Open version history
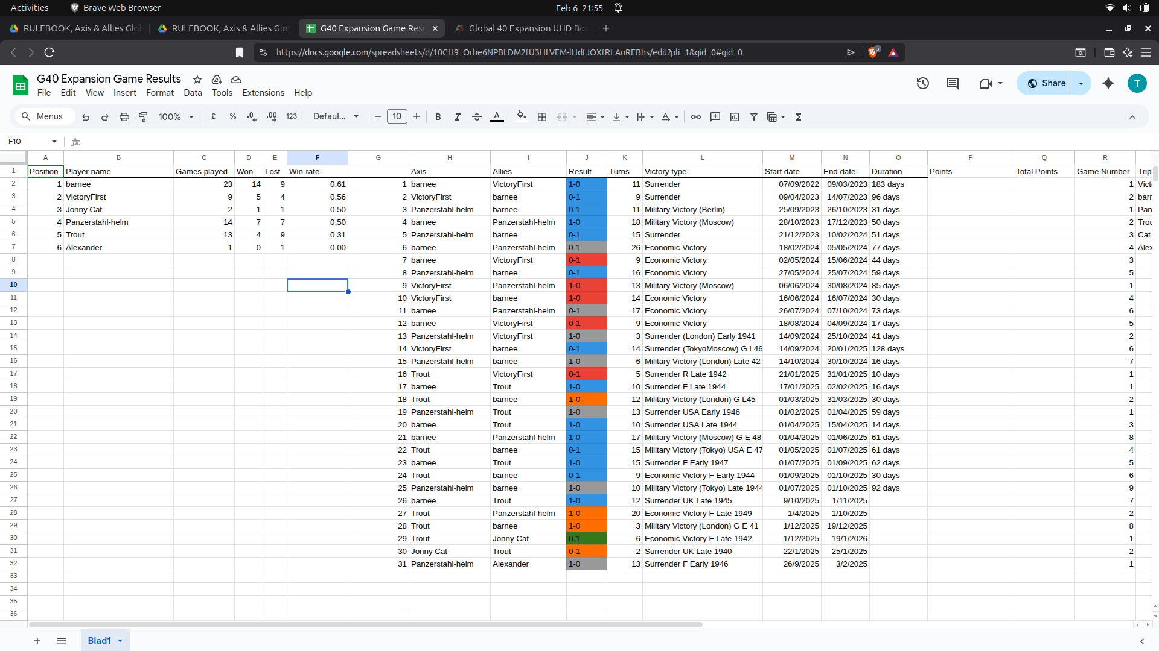Screen dimensions: 1159x651 pos(923,83)
